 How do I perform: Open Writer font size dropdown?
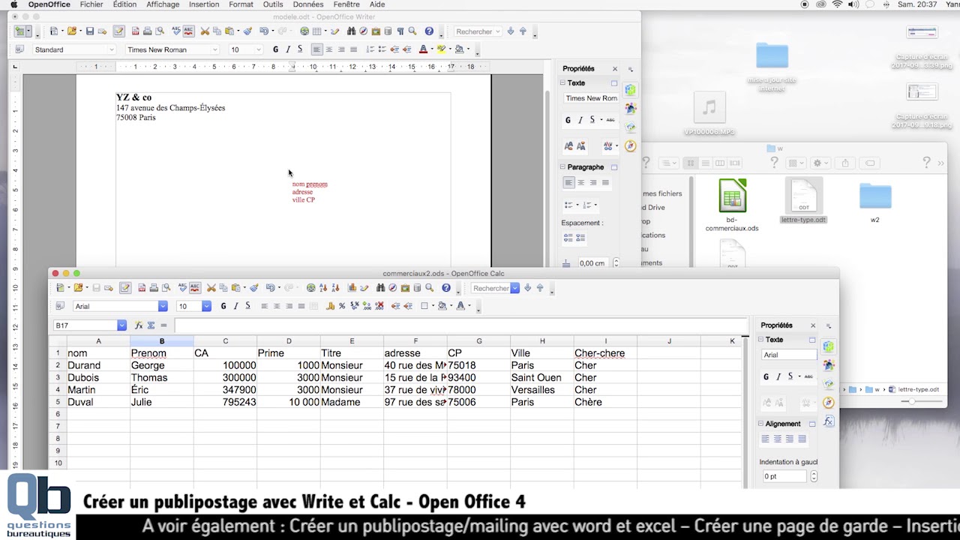coord(259,49)
